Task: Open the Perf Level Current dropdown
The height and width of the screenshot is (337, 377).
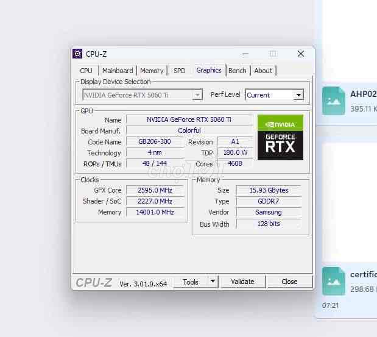Action: tap(275, 95)
